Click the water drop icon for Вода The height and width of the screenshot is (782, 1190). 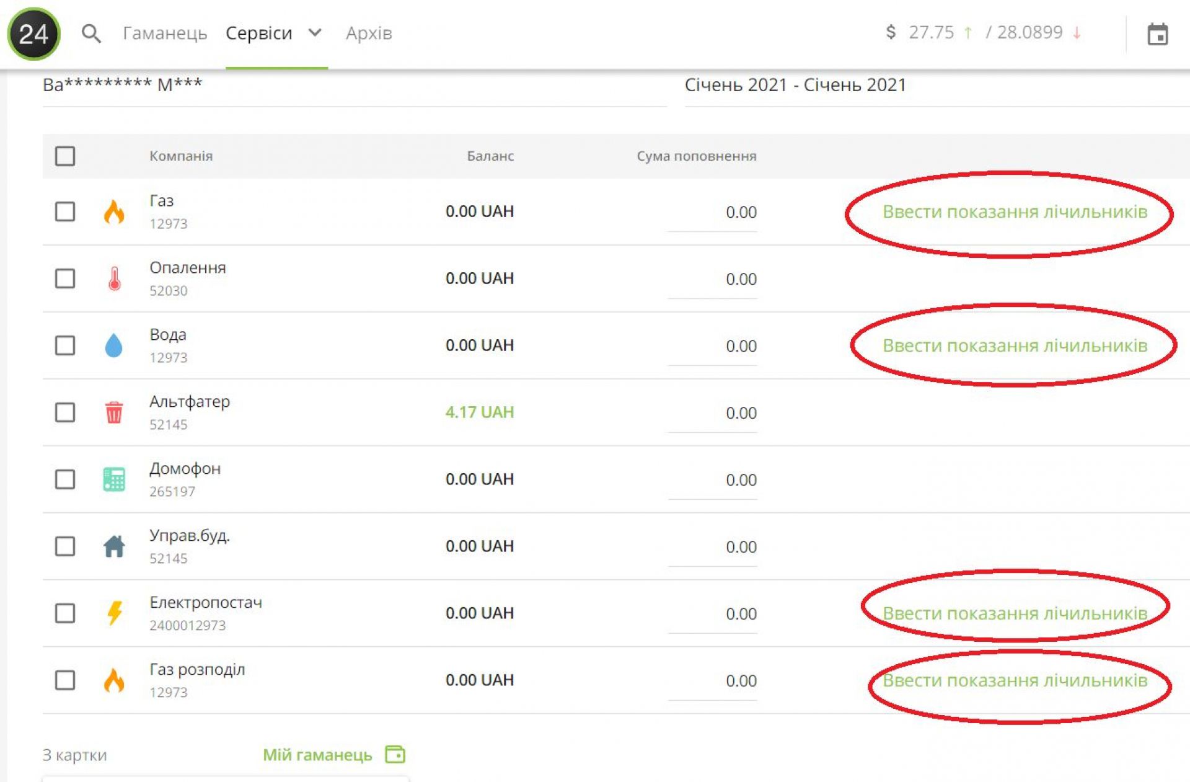(114, 345)
